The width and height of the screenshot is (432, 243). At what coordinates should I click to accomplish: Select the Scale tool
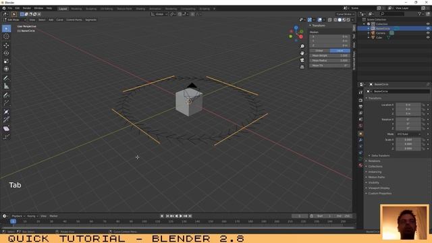(x=6, y=61)
